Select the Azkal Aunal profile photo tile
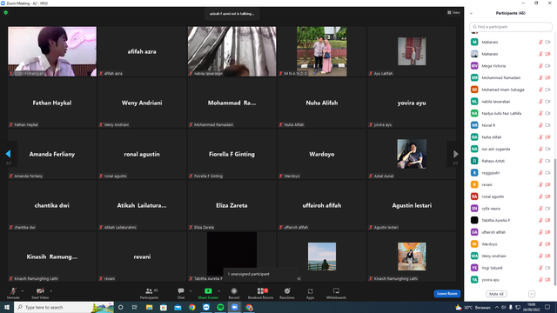 click(412, 154)
